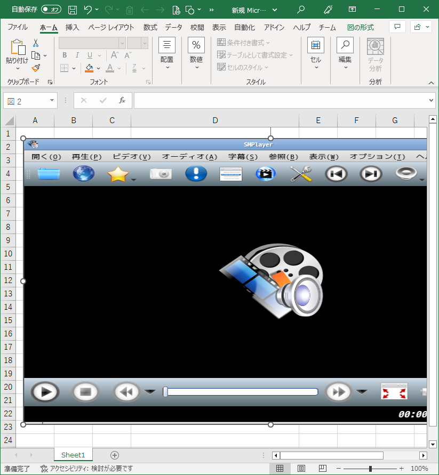The height and width of the screenshot is (475, 439).
Task: Copy with the copy icon
Action: (36, 56)
